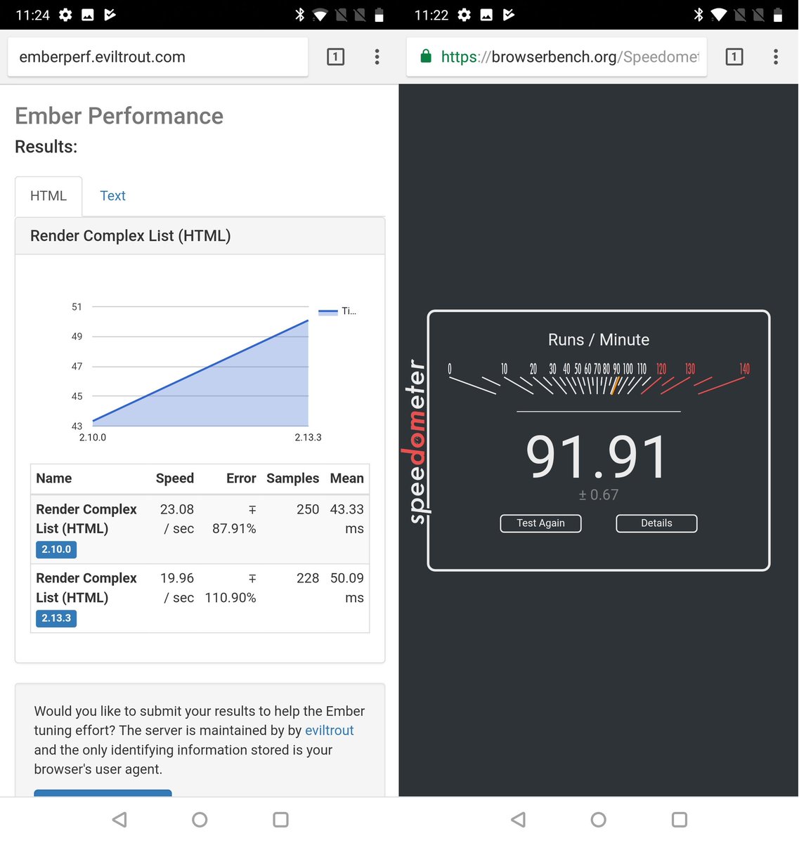Click the Results: heading
799x843 pixels.
(46, 147)
